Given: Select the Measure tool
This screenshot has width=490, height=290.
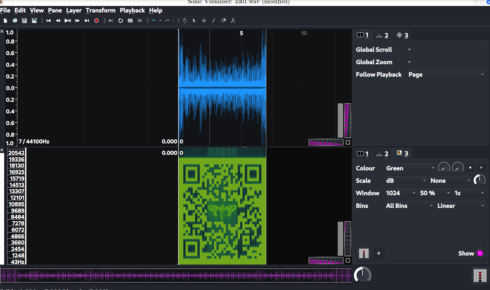Looking at the screenshot, I should point(233,21).
